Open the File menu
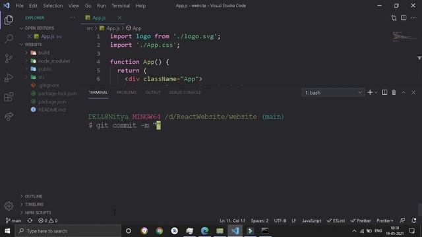Viewport: 422px width, 237px height. (19, 6)
